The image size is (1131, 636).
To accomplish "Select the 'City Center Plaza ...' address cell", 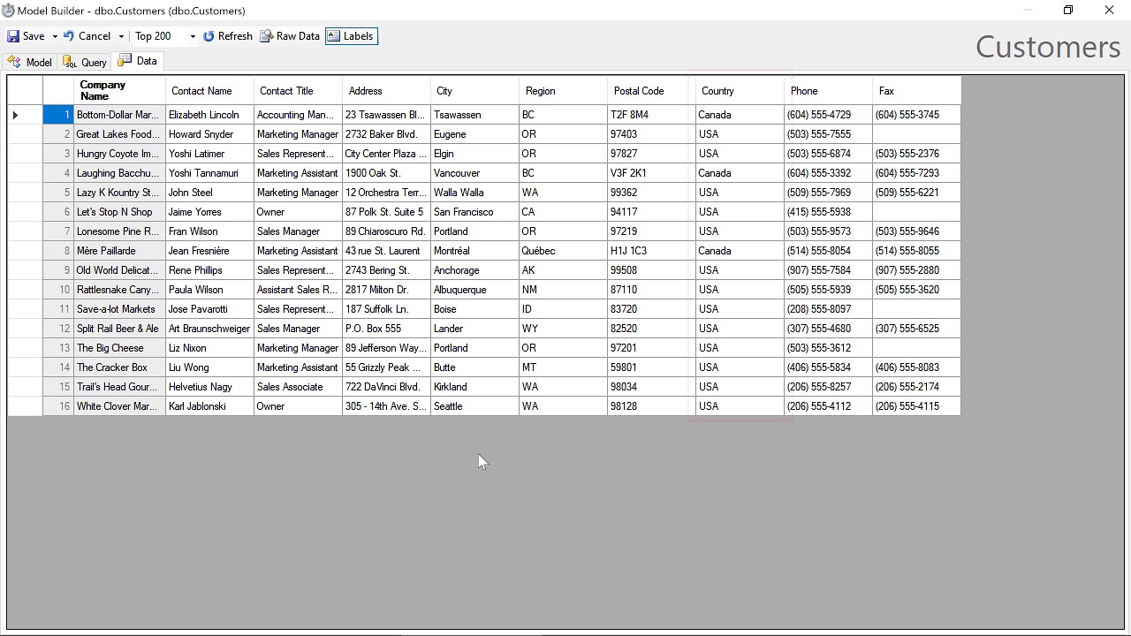I will pyautogui.click(x=386, y=154).
